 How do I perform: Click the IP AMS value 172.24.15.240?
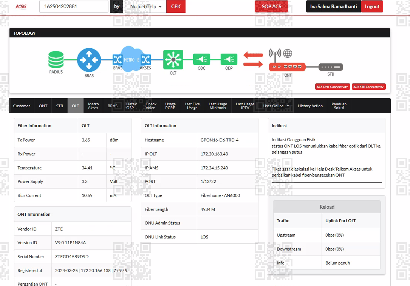[x=214, y=168]
